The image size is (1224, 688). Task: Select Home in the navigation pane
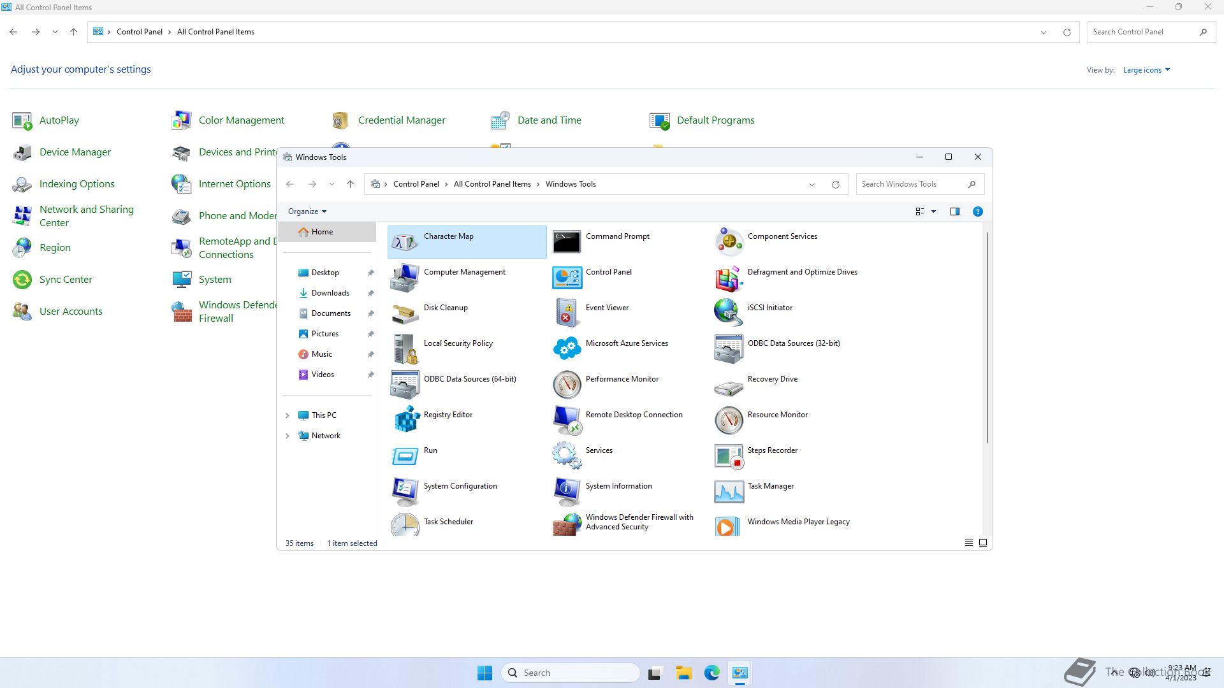pyautogui.click(x=327, y=232)
